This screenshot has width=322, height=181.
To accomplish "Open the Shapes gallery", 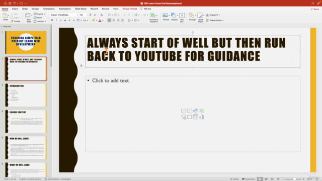I will (174, 17).
